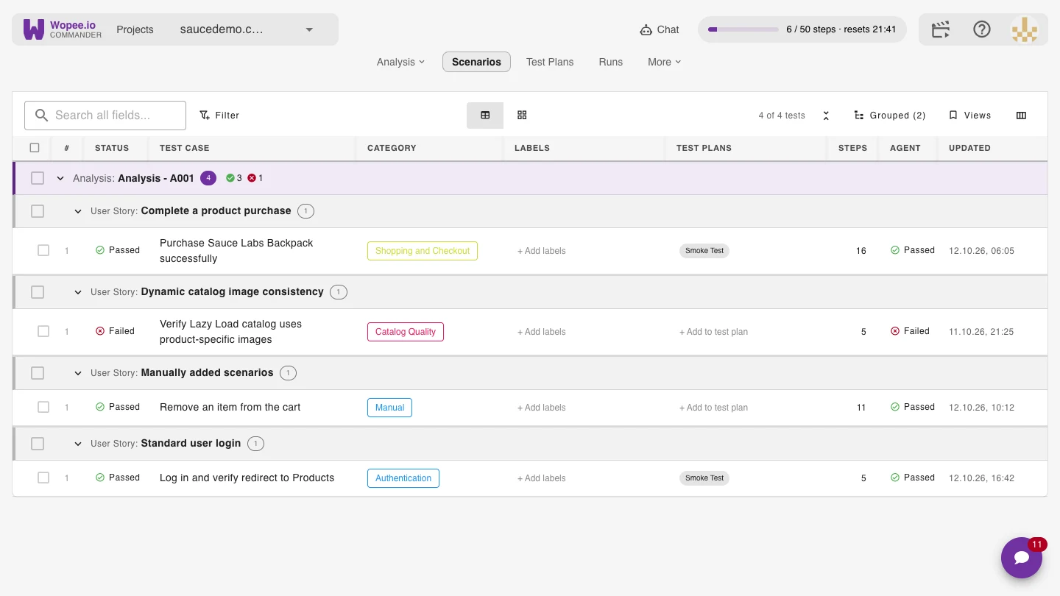The width and height of the screenshot is (1060, 596).
Task: Click the steps usage progress bar
Action: [x=743, y=29]
